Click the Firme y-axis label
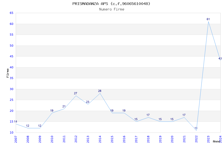Screen dimensions: 223x144 [8, 73]
